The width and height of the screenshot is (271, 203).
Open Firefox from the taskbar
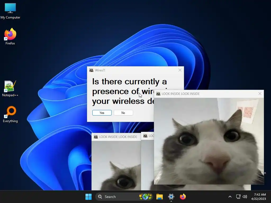183,197
